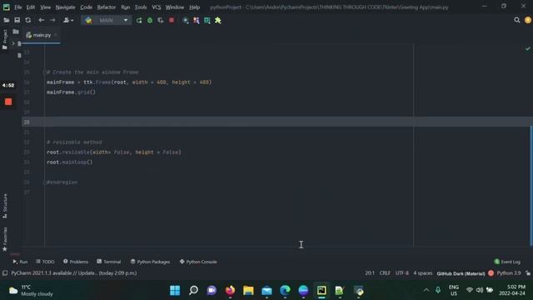This screenshot has width=533, height=300.
Task: Stop screen recording with red square button
Action: pyautogui.click(x=8, y=102)
